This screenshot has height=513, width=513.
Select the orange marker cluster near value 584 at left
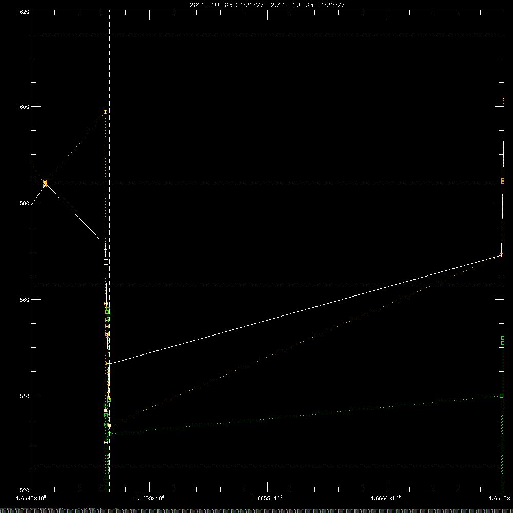point(45,183)
